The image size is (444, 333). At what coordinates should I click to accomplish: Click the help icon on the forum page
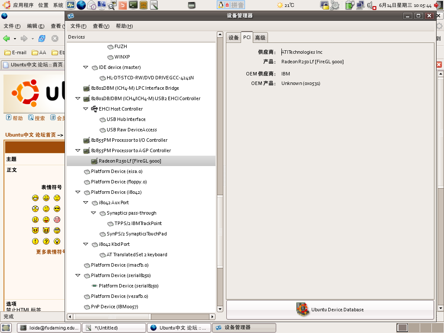pos(9,118)
